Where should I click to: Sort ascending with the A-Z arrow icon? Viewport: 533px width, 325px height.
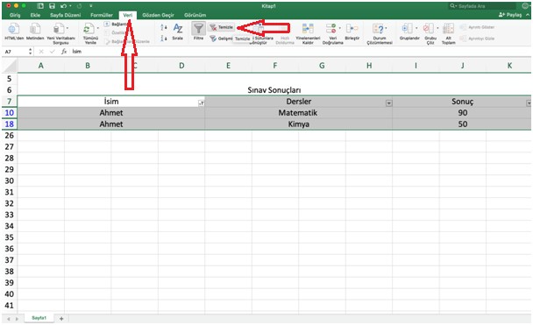pos(164,27)
